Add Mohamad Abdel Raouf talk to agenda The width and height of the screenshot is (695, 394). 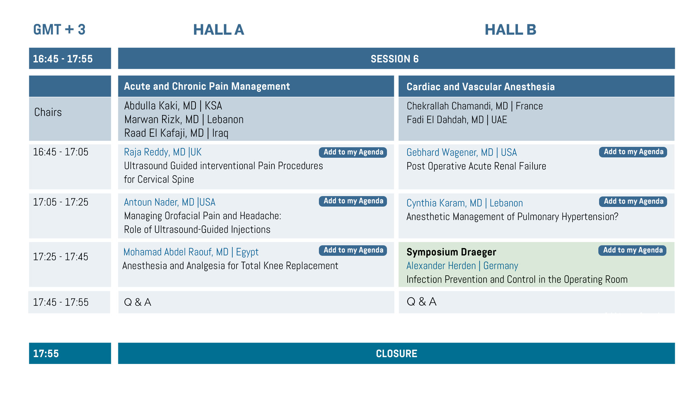[x=353, y=250]
